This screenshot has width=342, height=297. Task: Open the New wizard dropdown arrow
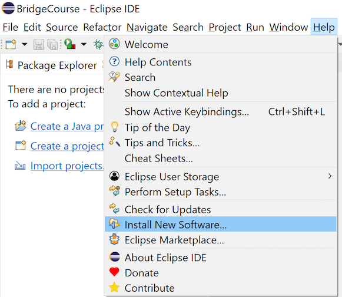(x=25, y=44)
